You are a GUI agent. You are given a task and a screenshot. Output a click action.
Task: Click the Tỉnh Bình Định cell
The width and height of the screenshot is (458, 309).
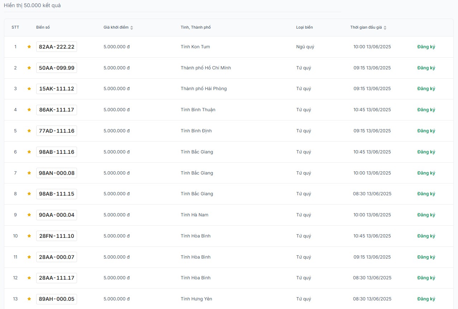click(196, 131)
